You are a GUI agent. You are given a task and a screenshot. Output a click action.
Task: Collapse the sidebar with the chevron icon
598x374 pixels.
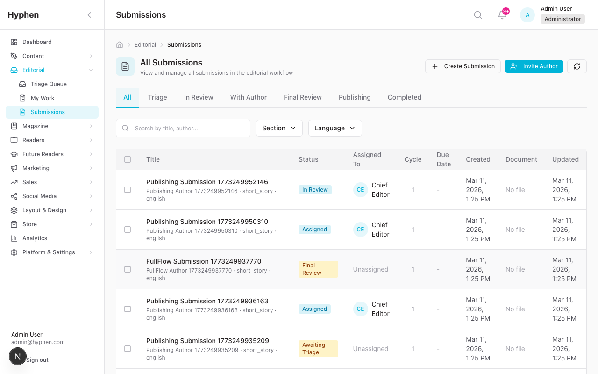[89, 15]
